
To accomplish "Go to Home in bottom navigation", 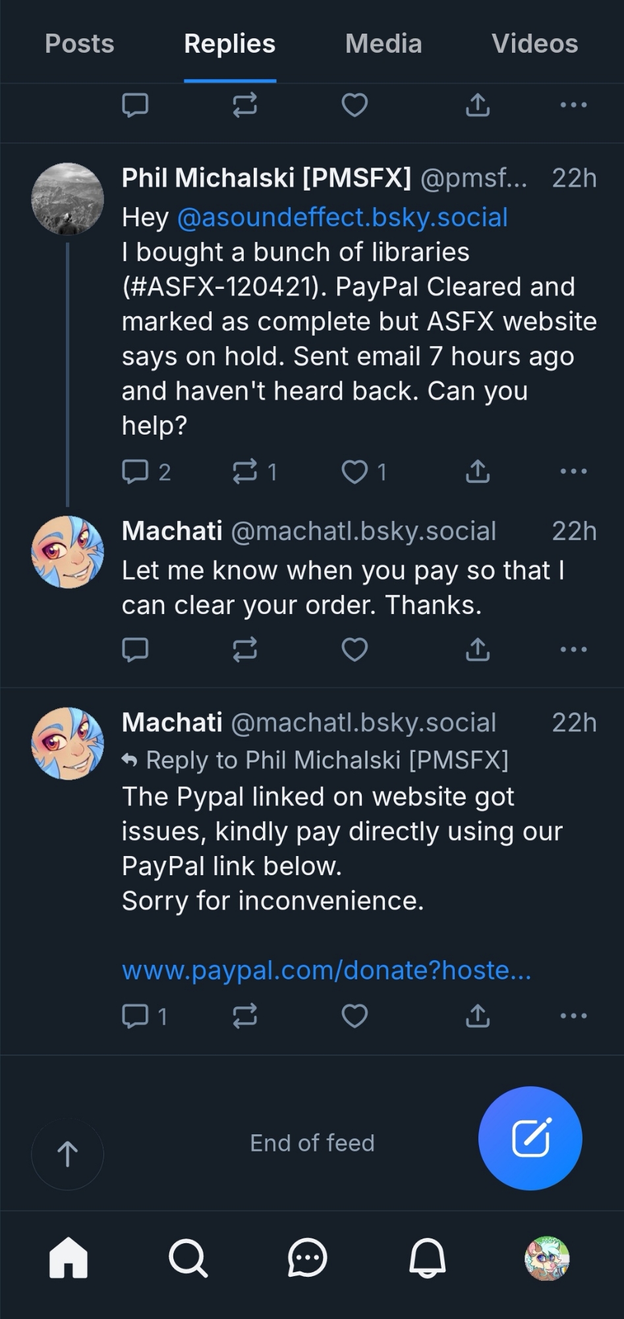I will coord(69,1258).
